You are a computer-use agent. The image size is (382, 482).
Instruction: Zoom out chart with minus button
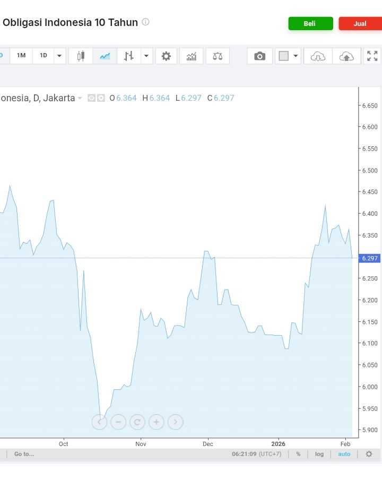tap(118, 422)
